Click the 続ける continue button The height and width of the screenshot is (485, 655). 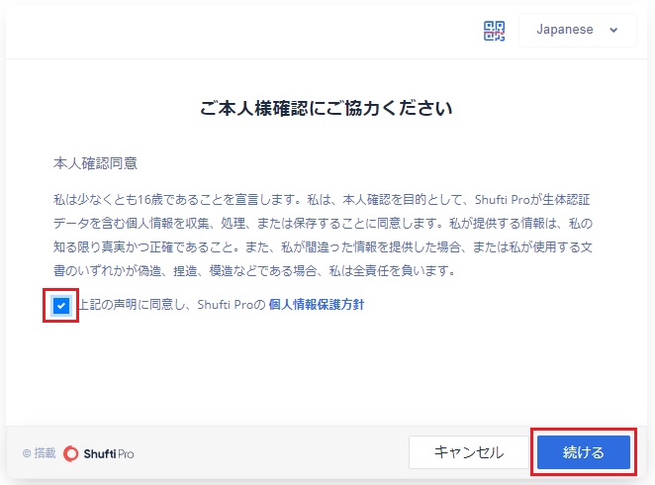(x=583, y=452)
